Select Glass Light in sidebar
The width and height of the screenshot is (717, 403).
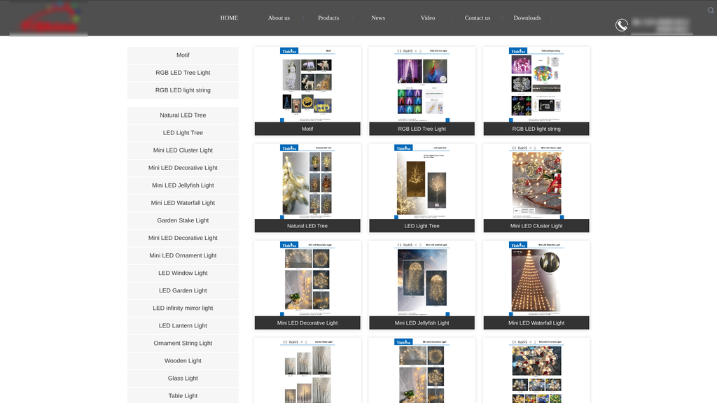point(183,379)
